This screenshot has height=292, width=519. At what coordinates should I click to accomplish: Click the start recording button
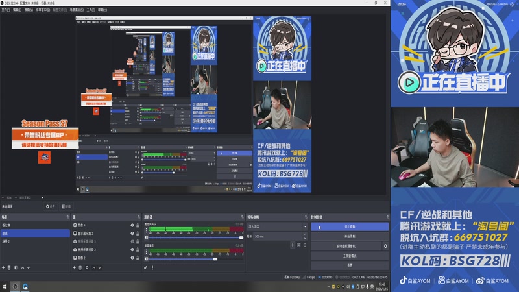[350, 236]
